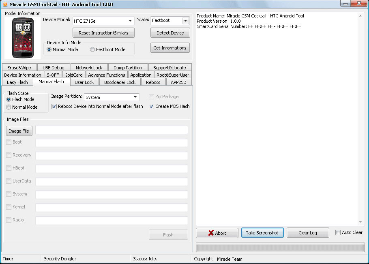This screenshot has width=369, height=264.
Task: Click the Detect Device button
Action: tap(170, 33)
